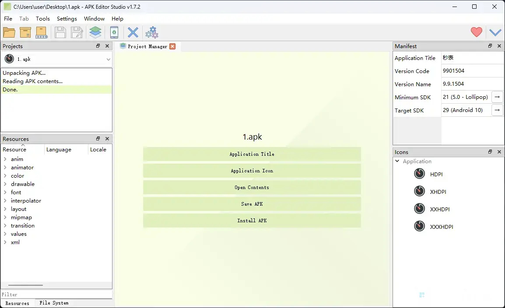Click the Save As floppy with pencil icon

(77, 32)
